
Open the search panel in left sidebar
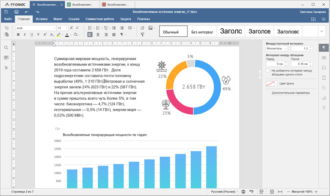[6, 48]
